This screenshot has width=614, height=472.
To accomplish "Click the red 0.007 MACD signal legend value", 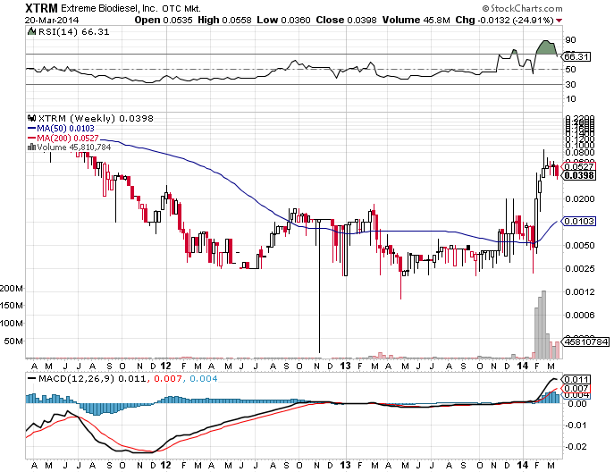I will pyautogui.click(x=168, y=379).
